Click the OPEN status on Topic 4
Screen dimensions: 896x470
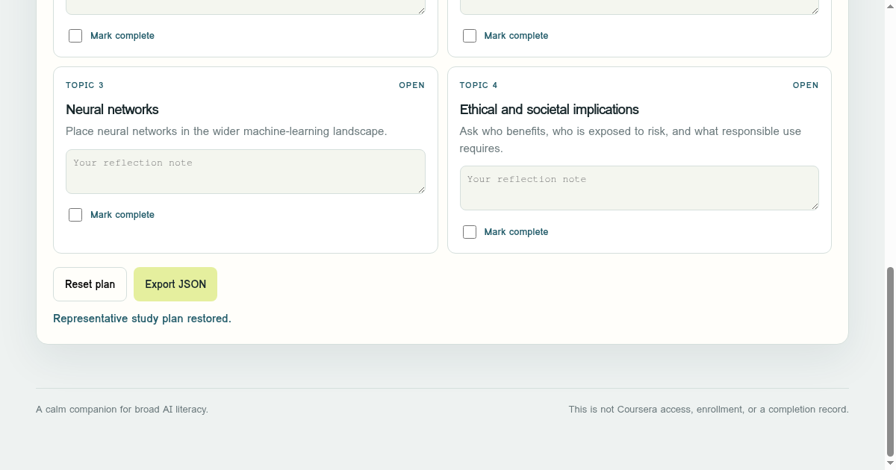click(806, 85)
